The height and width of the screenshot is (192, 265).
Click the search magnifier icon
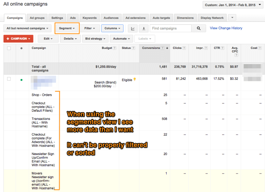tap(198, 28)
